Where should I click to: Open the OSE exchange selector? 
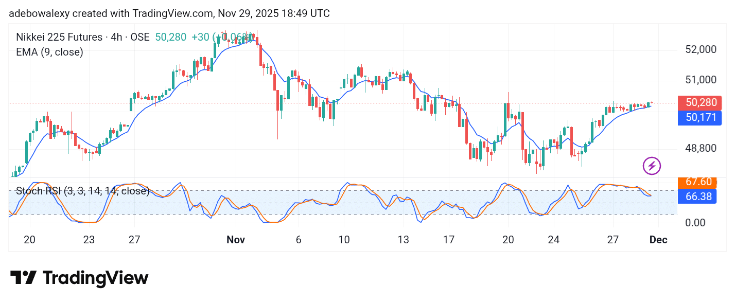pyautogui.click(x=141, y=37)
